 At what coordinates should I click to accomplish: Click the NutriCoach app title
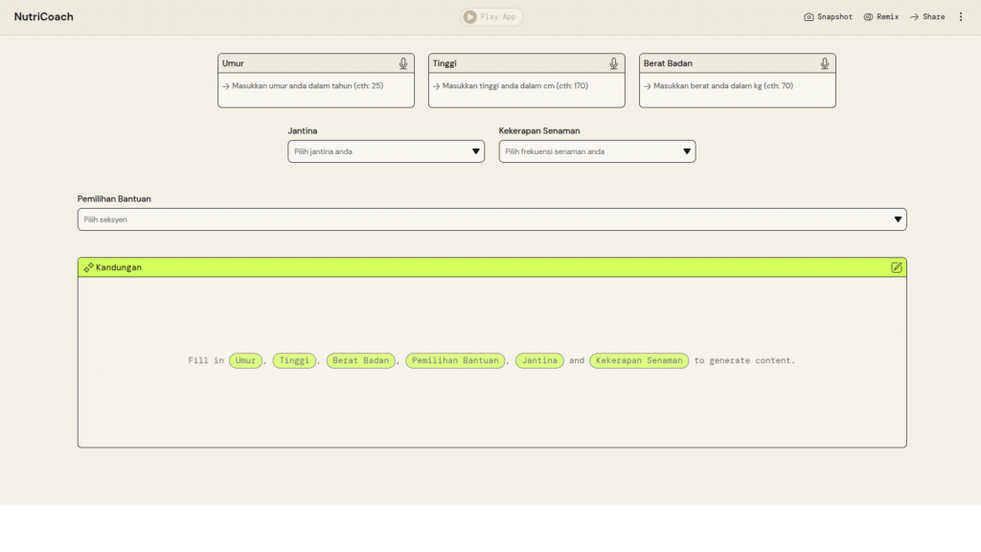click(x=44, y=16)
